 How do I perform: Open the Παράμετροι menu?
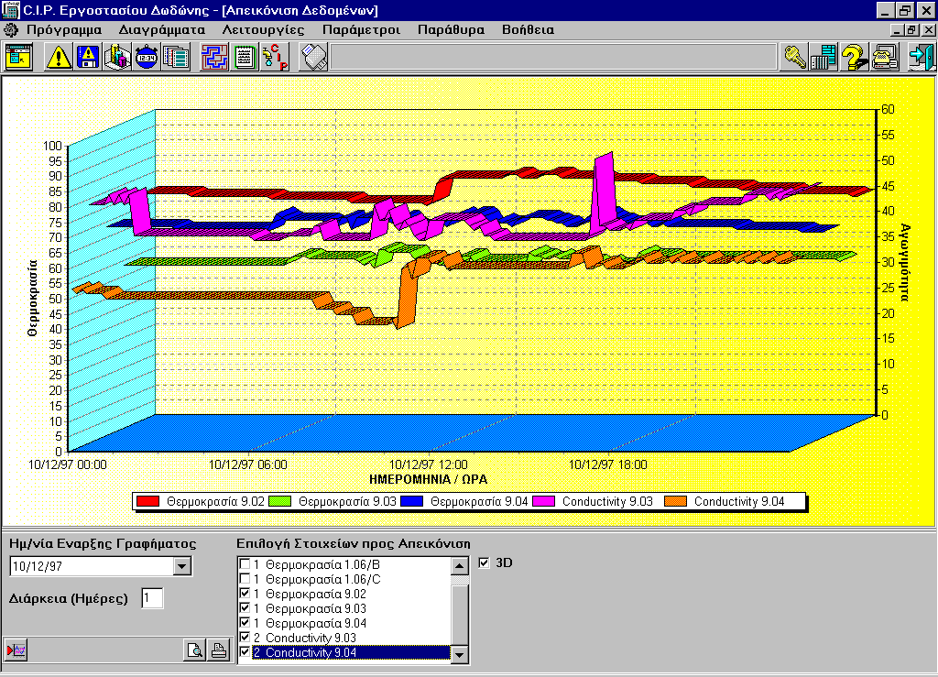click(x=361, y=29)
